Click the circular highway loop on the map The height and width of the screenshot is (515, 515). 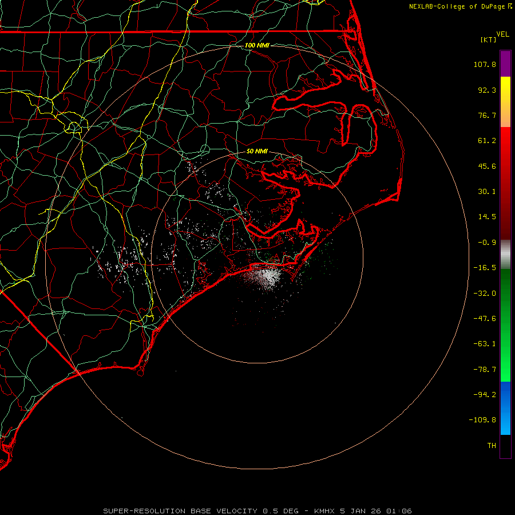pyautogui.click(x=74, y=127)
